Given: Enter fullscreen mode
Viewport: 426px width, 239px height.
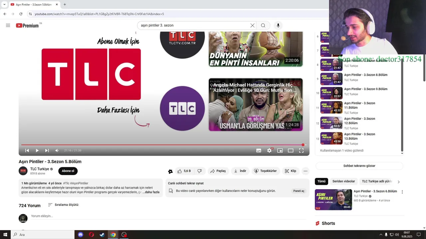Looking at the screenshot, I should (301, 150).
